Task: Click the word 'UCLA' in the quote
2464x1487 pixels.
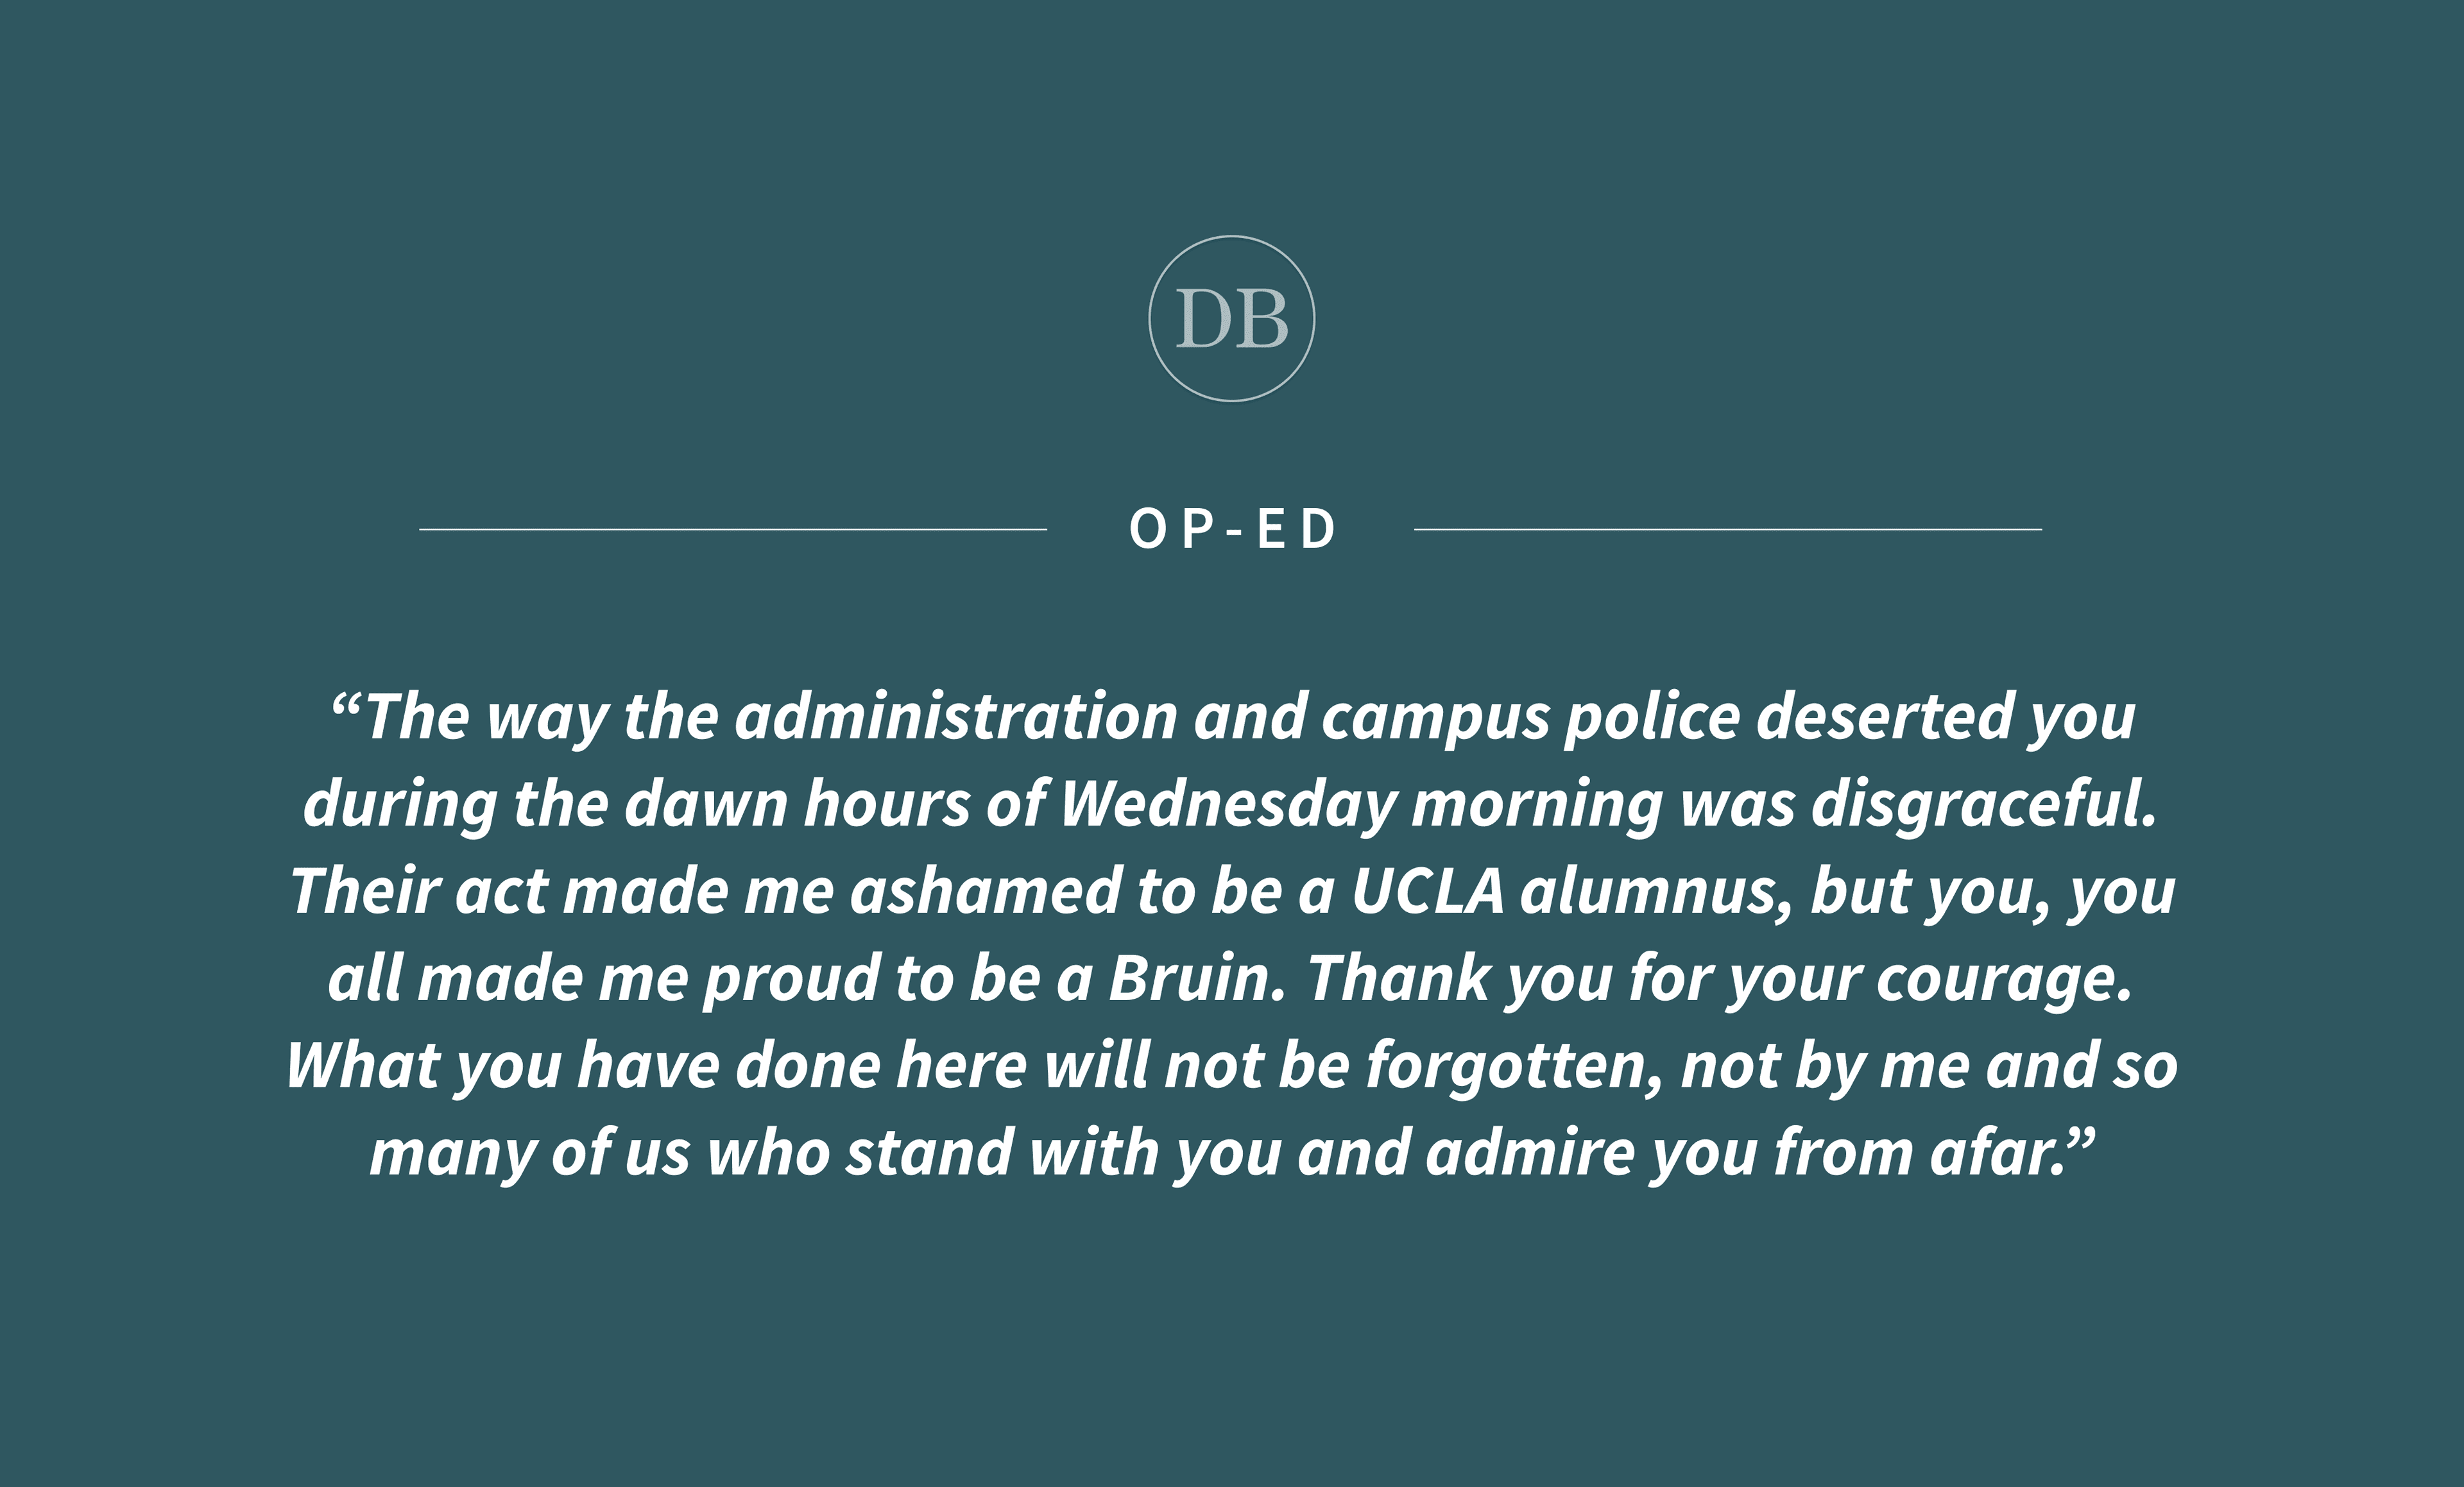Action: 1427,892
